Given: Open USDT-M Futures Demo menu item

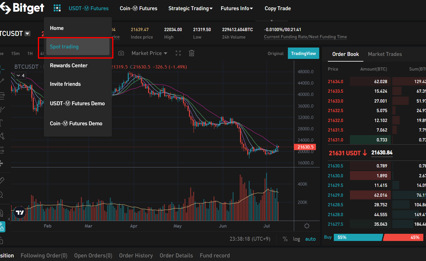Looking at the screenshot, I should [x=77, y=103].
